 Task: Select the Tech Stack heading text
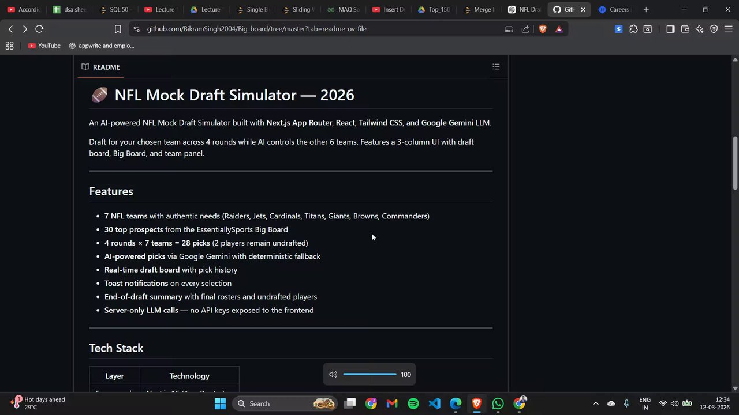pos(116,348)
